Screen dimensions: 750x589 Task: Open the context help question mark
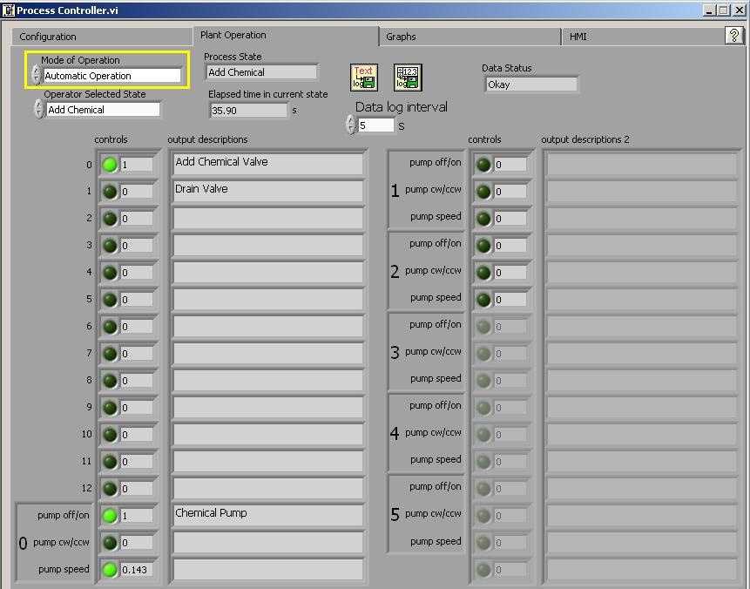(733, 35)
